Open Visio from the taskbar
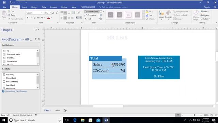218x123 pixels. click(x=106, y=120)
